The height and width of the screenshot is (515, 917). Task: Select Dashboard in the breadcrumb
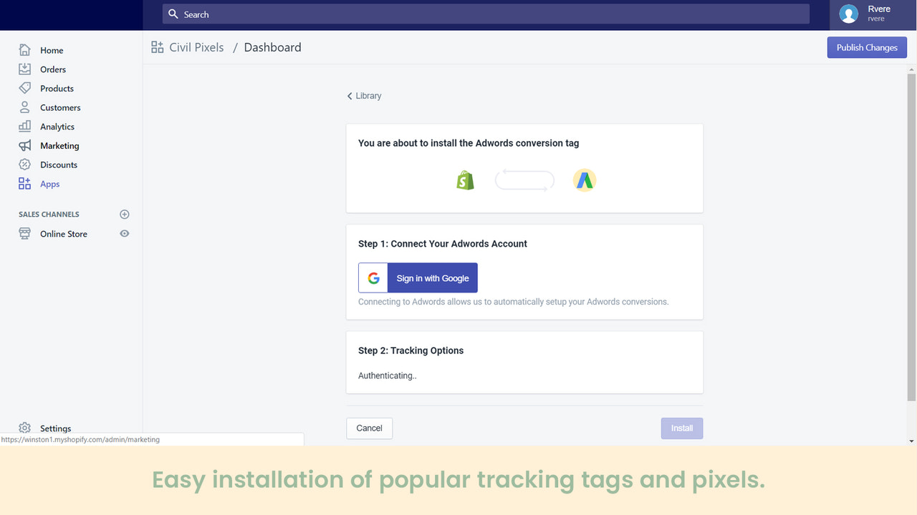tap(272, 46)
